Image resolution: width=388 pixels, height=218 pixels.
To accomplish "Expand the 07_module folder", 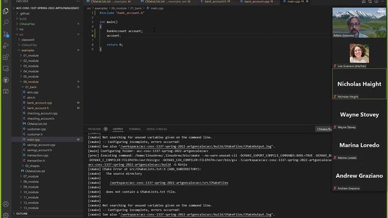I will [31, 176].
